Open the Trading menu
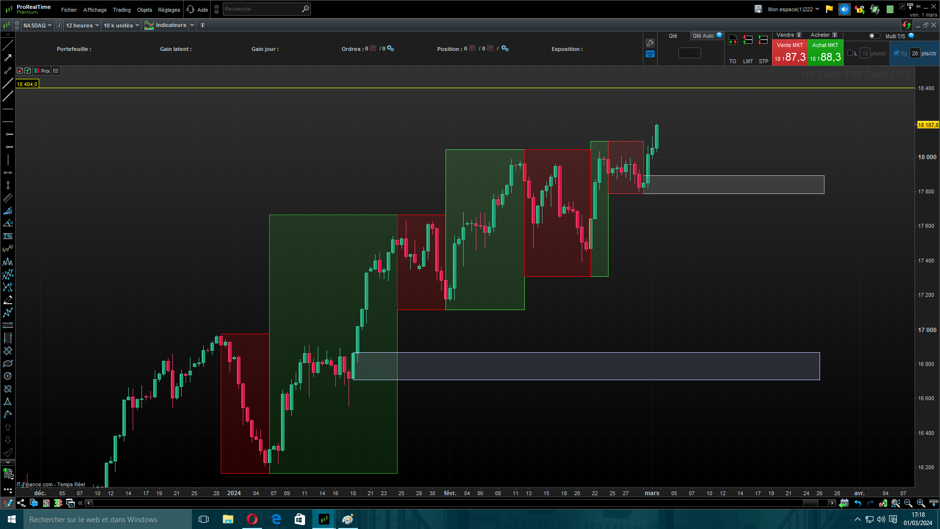 click(x=121, y=10)
